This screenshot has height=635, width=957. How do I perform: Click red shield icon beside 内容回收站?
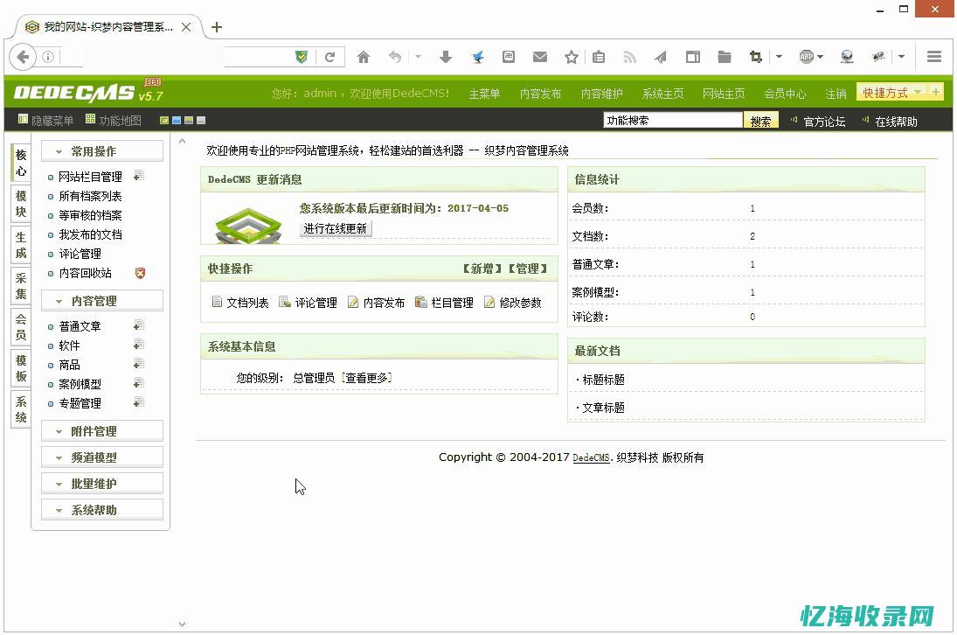(x=139, y=273)
